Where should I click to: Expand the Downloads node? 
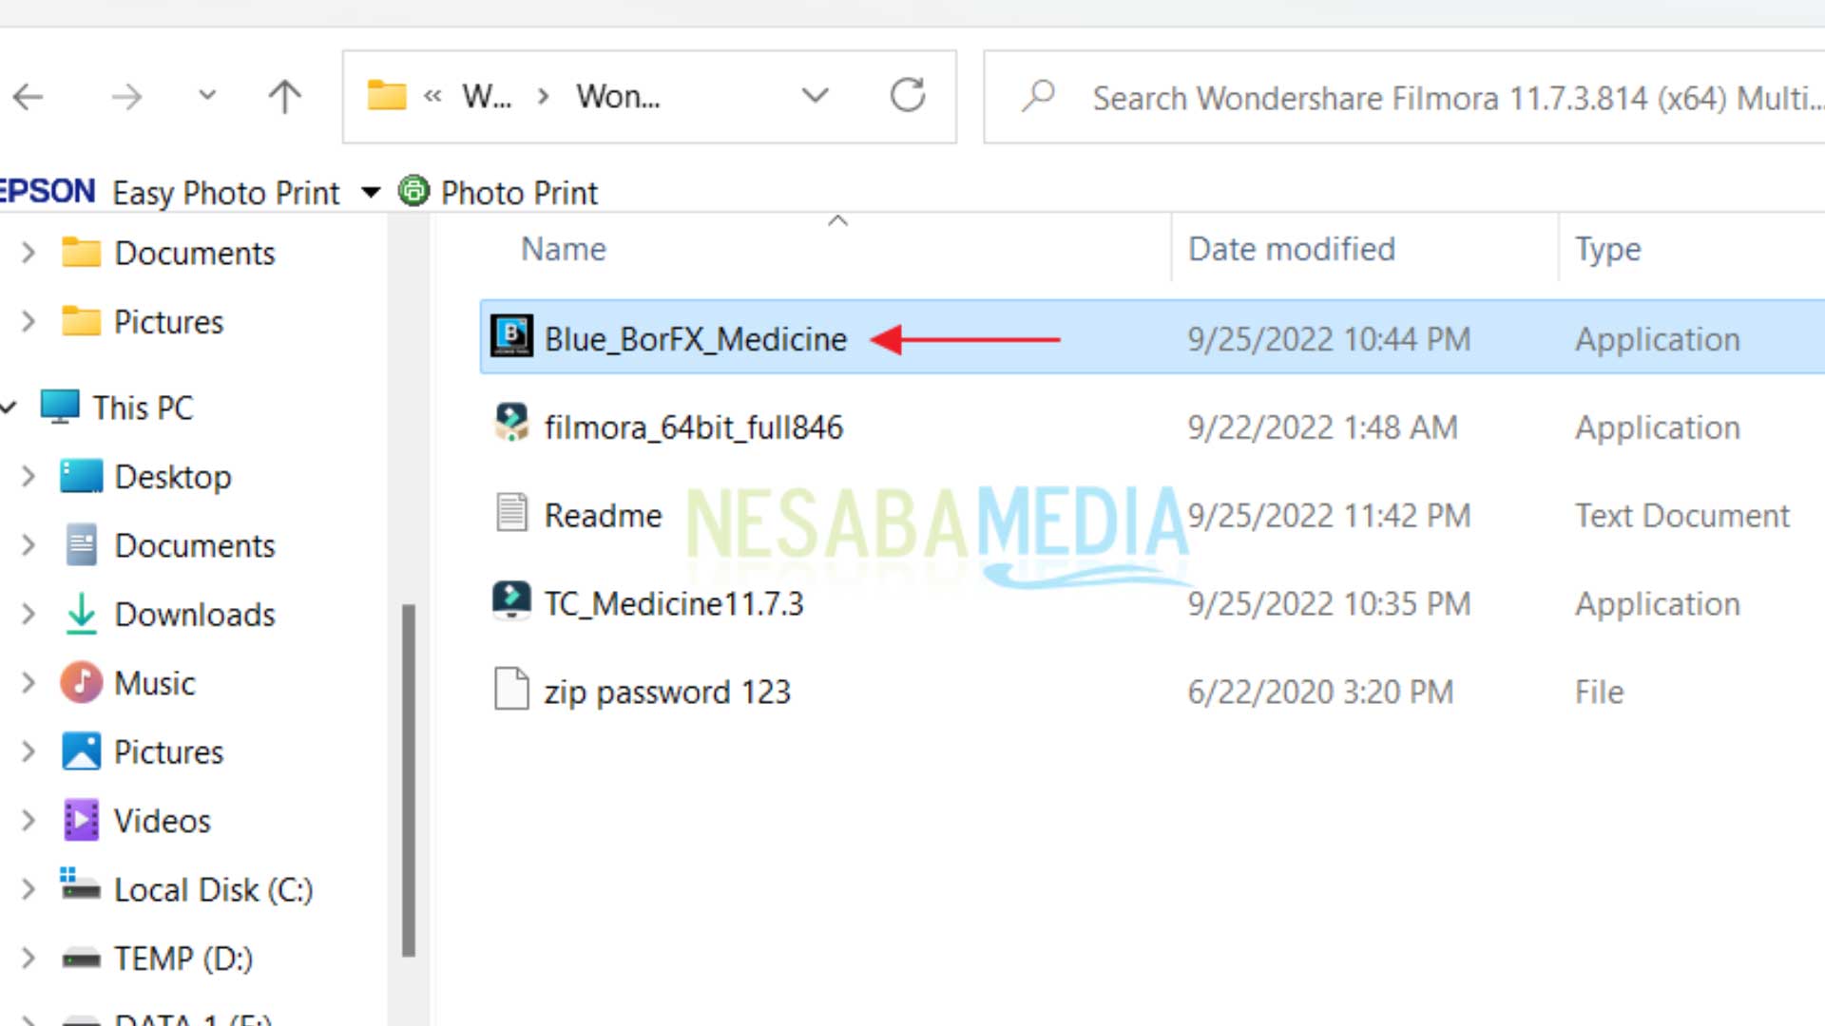tap(29, 615)
